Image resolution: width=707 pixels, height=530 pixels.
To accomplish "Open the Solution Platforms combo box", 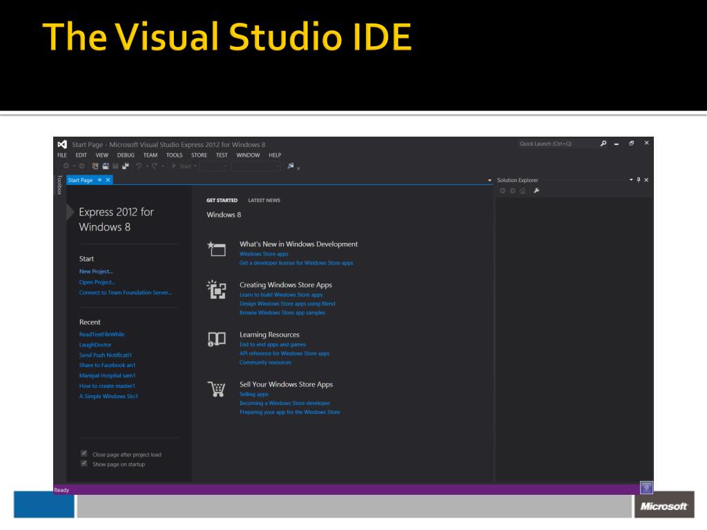I will [256, 166].
